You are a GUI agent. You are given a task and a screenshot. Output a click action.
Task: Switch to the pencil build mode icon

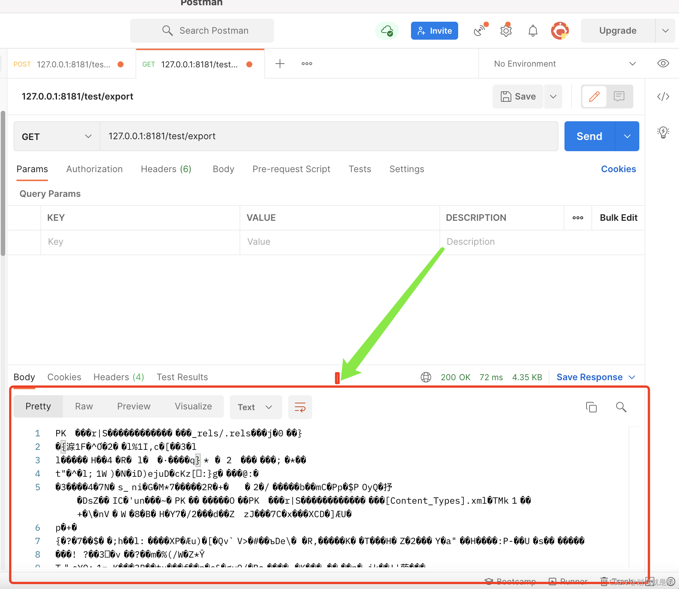[594, 97]
